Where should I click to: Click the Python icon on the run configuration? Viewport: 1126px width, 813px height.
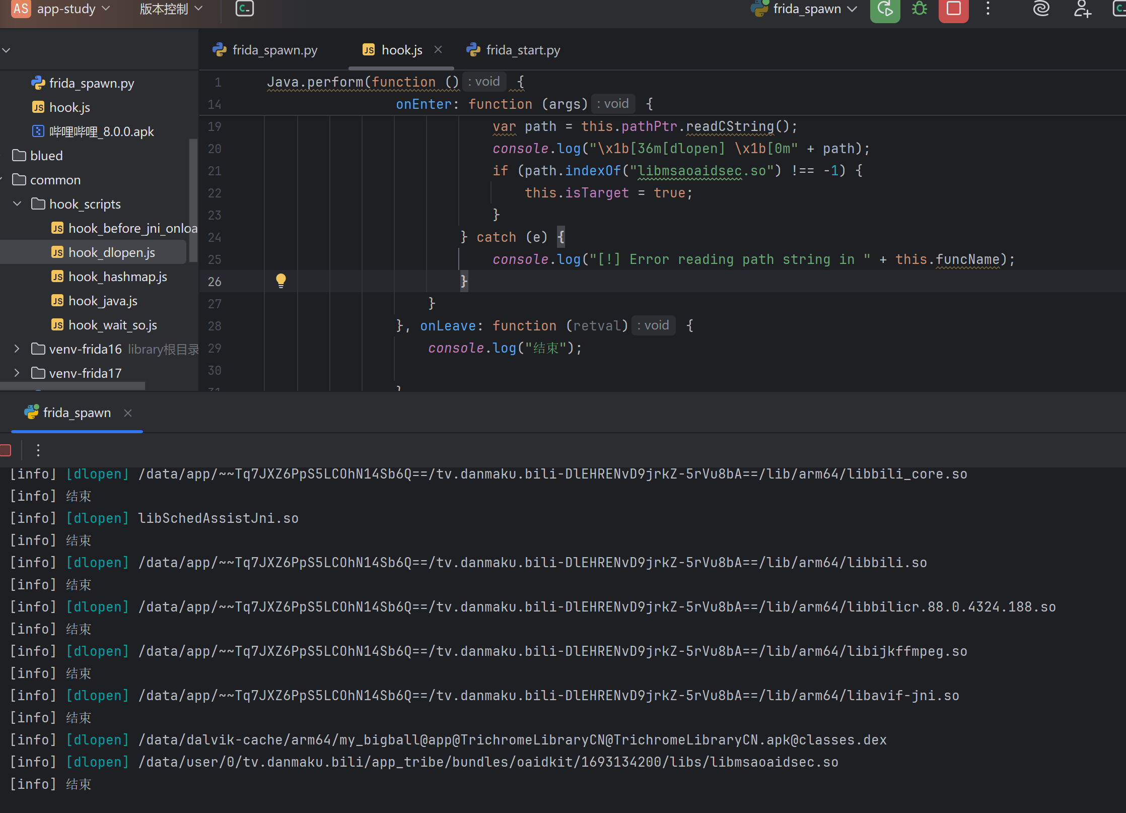point(759,8)
